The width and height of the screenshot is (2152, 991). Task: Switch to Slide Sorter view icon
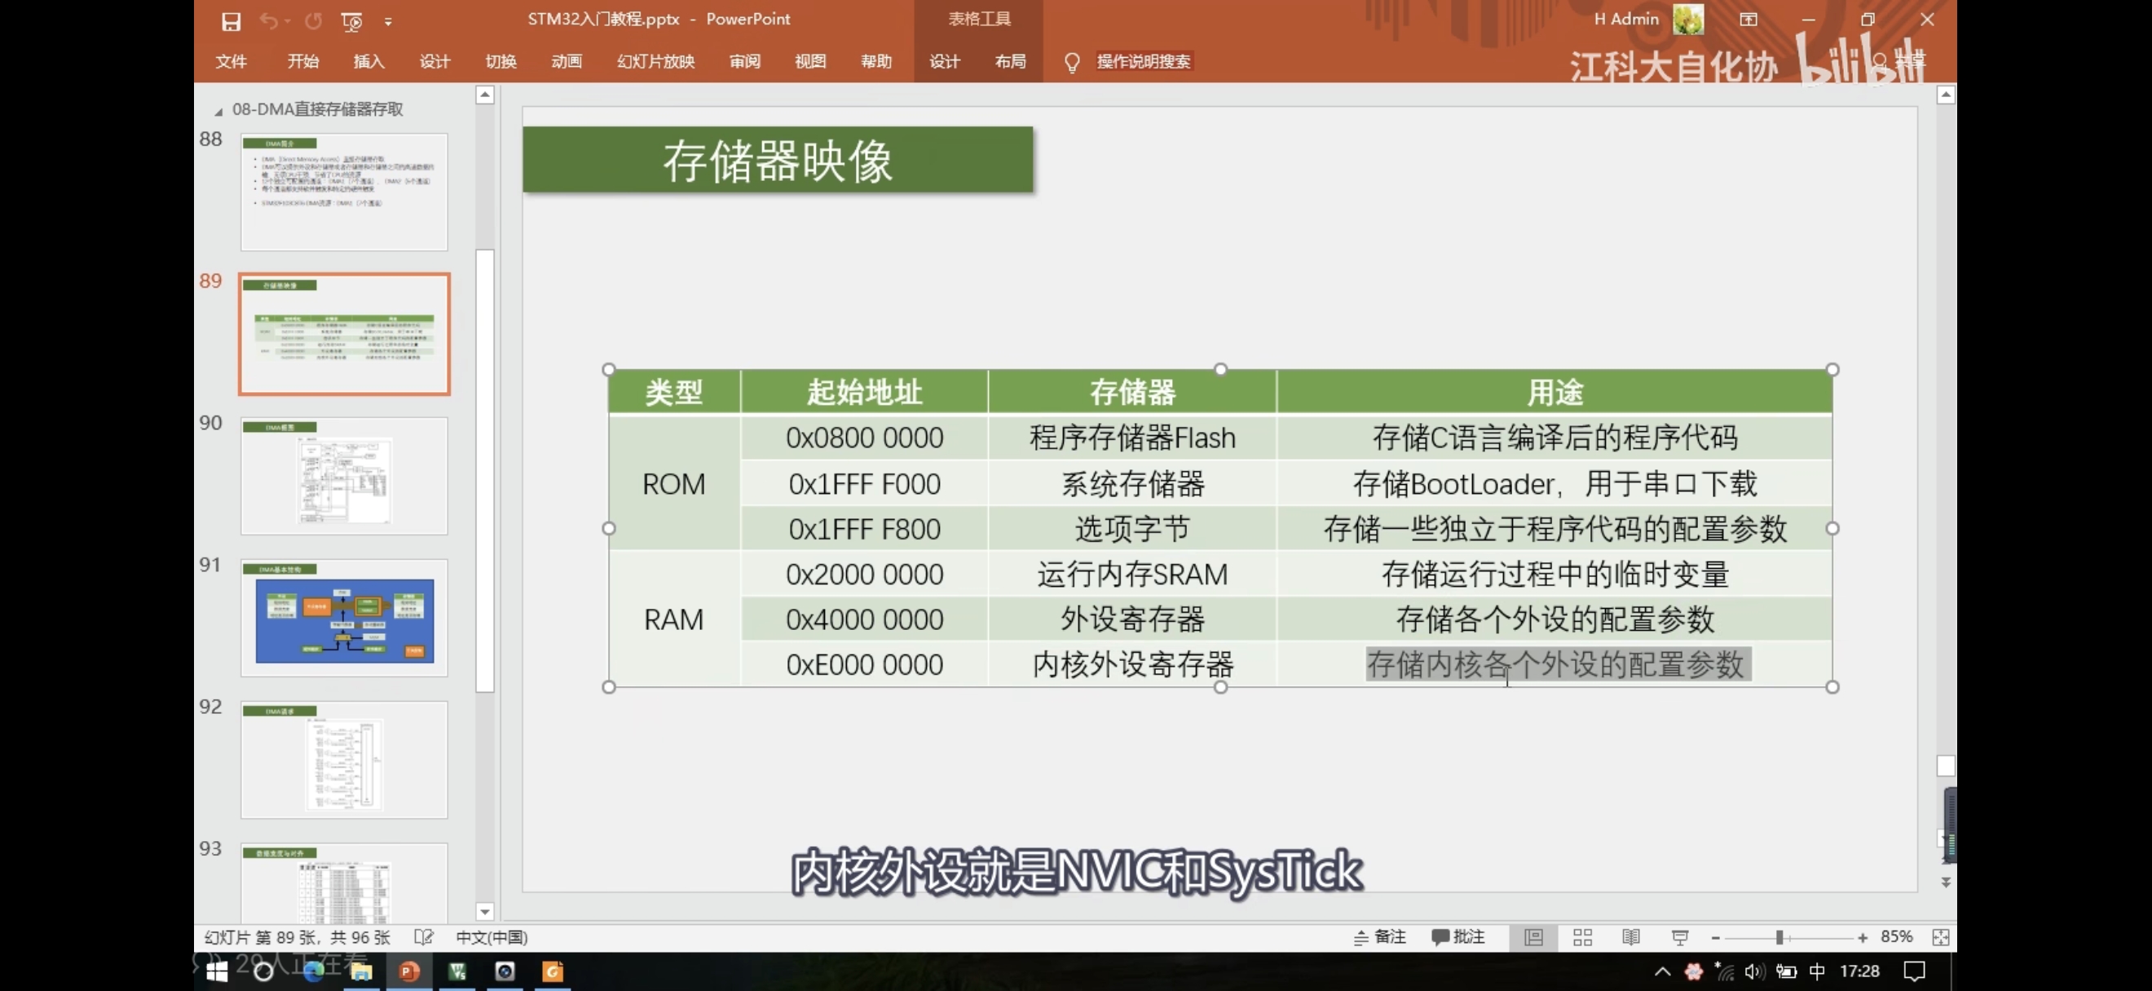[x=1582, y=936]
